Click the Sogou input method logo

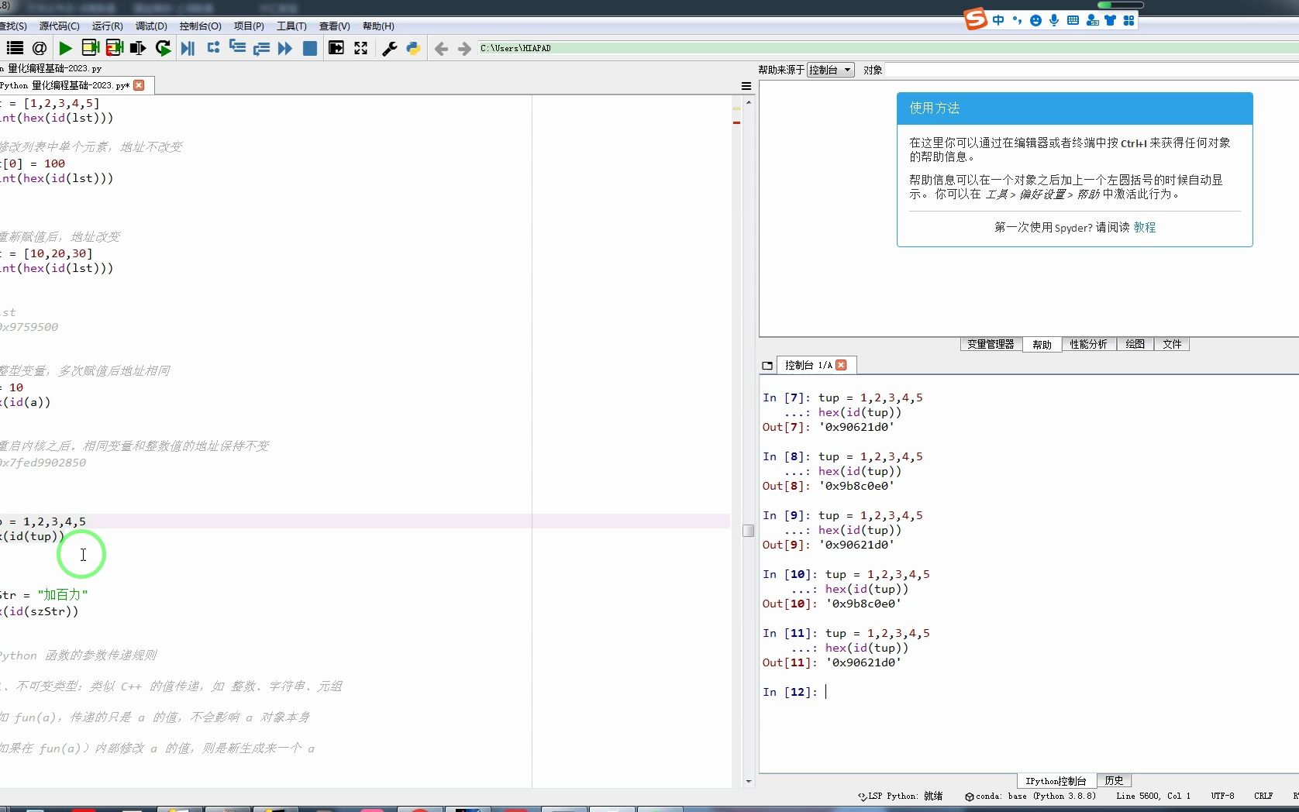976,19
